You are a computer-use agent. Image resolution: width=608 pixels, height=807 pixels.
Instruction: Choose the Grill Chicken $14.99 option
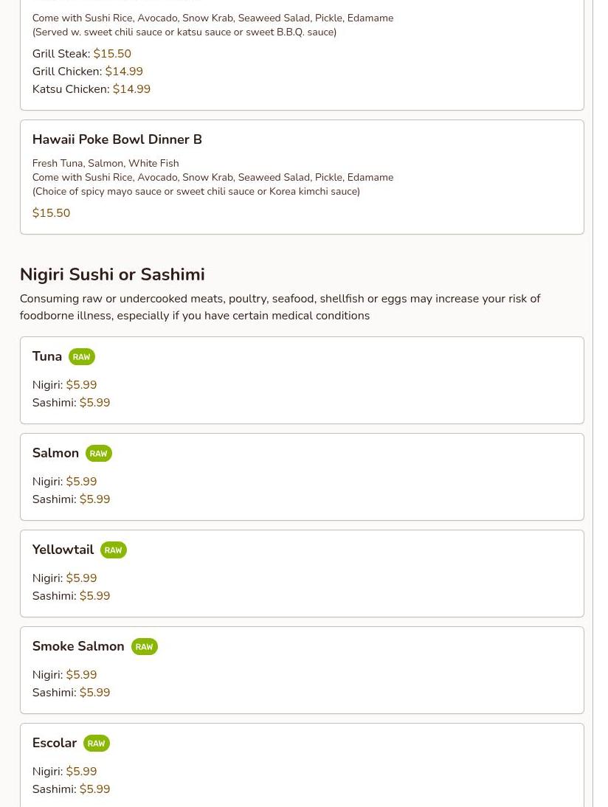[87, 72]
